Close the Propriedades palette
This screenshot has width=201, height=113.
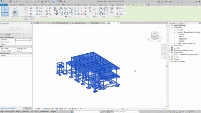click(31, 23)
